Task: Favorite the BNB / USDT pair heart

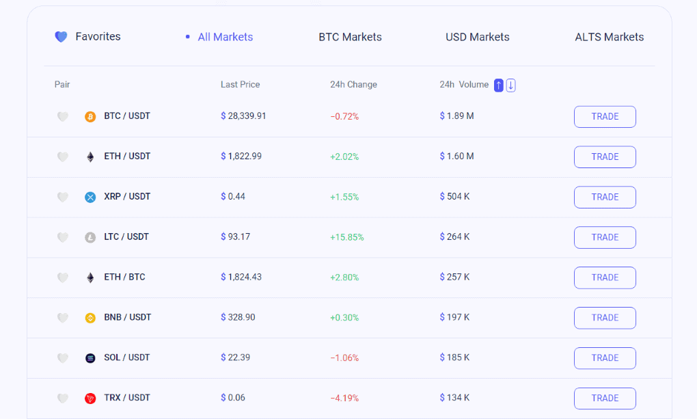Action: 63,318
